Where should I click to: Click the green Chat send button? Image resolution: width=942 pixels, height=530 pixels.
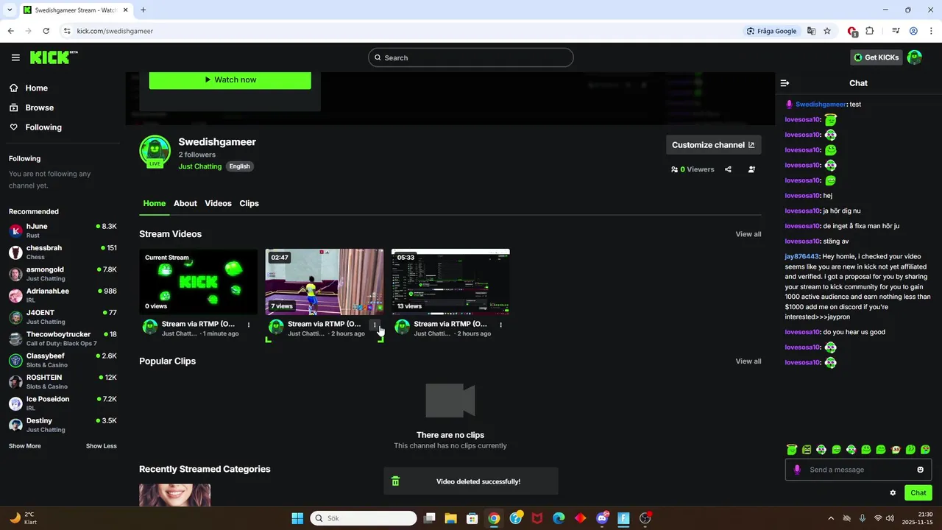point(918,493)
